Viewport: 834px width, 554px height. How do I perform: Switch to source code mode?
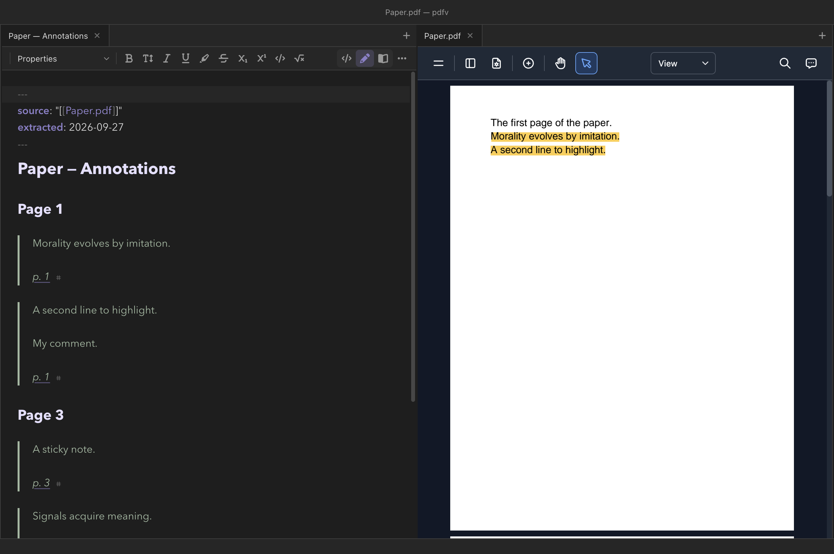point(347,58)
